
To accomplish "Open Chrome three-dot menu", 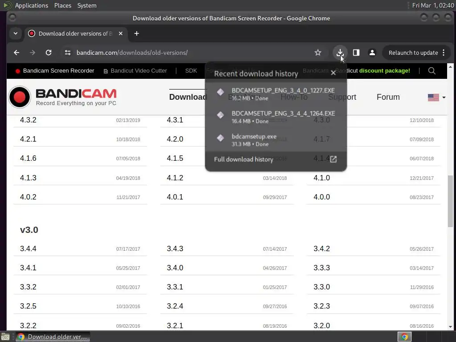I will click(x=444, y=53).
